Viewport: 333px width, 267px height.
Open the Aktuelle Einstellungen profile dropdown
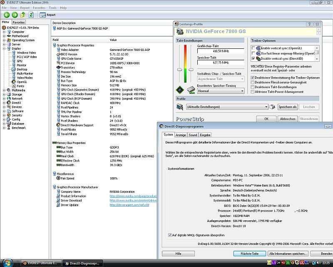coord(227,107)
